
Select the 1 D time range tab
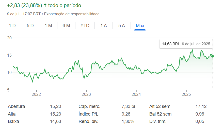[x=12, y=26]
